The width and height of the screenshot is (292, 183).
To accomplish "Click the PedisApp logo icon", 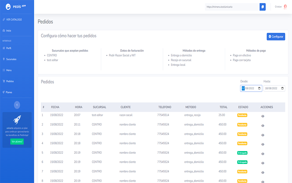I will 8,7.
